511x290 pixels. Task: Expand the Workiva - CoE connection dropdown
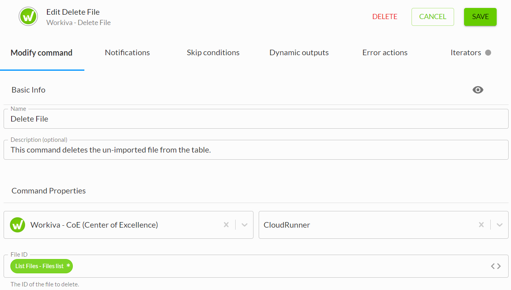tap(245, 225)
